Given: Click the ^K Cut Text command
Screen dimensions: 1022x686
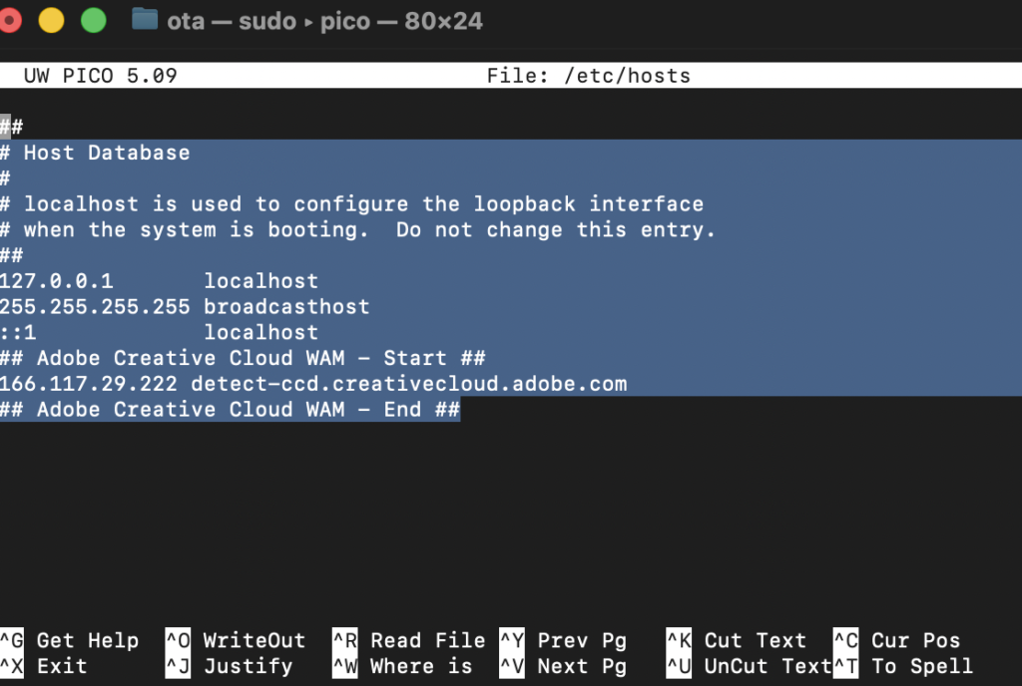Looking at the screenshot, I should pyautogui.click(x=737, y=640).
